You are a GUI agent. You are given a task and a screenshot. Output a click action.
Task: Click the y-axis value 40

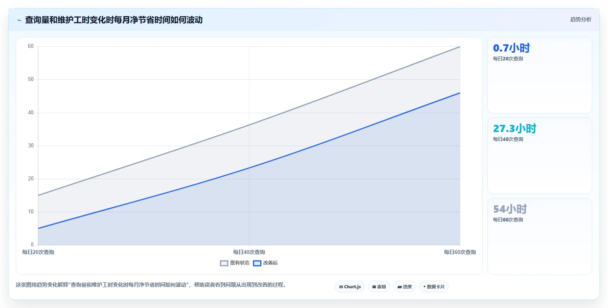(31, 113)
